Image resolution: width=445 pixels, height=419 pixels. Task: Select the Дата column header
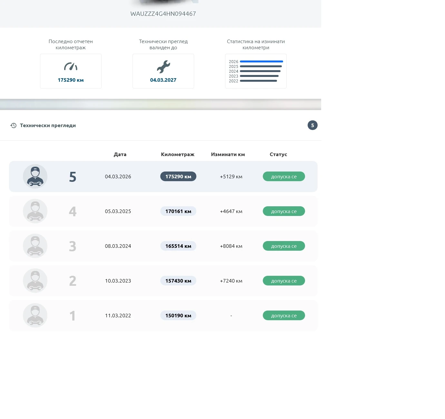pos(120,154)
